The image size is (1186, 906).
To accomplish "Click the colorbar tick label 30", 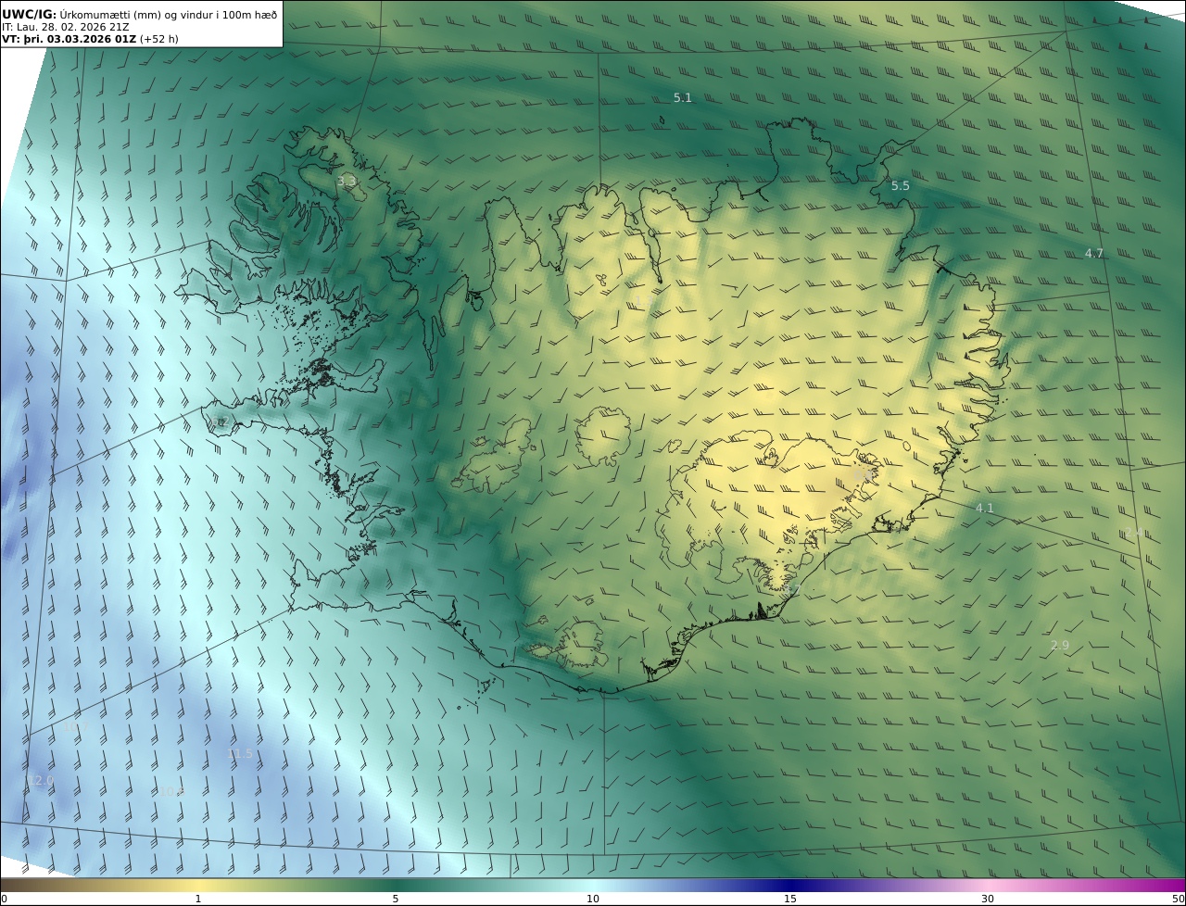I will (988, 899).
